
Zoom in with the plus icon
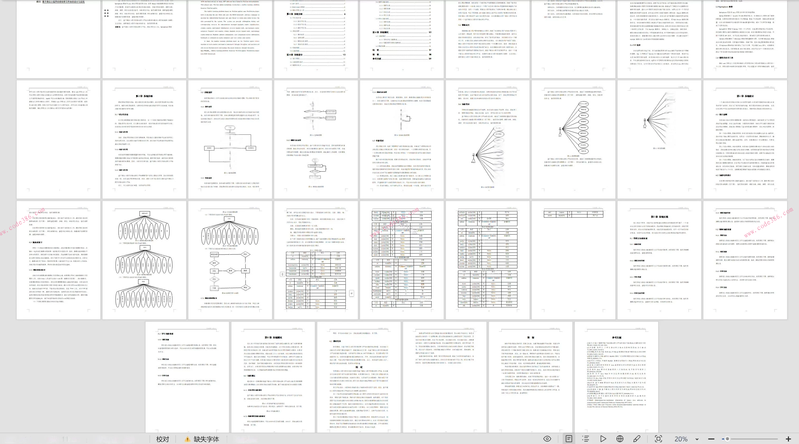(x=788, y=439)
